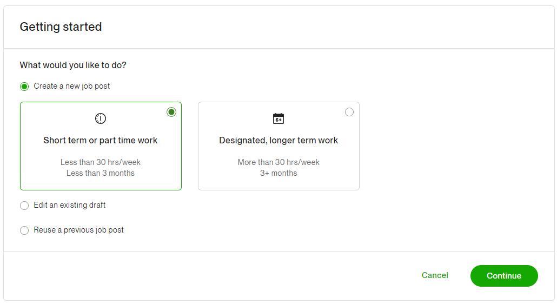Click the "Less than 3 months" text
This screenshot has width=557, height=304.
coord(101,173)
